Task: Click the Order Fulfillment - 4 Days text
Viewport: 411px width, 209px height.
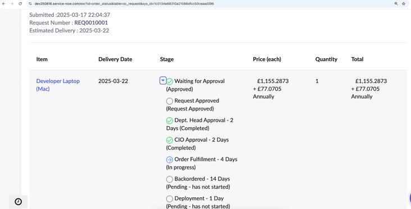Action: (205, 159)
